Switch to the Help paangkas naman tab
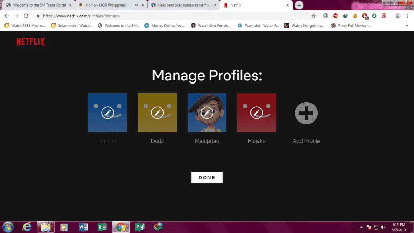 183,5
